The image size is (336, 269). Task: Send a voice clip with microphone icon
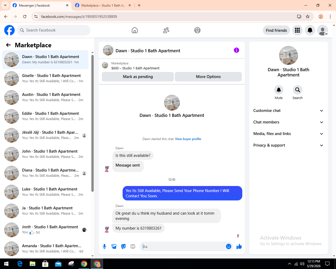coord(104,246)
